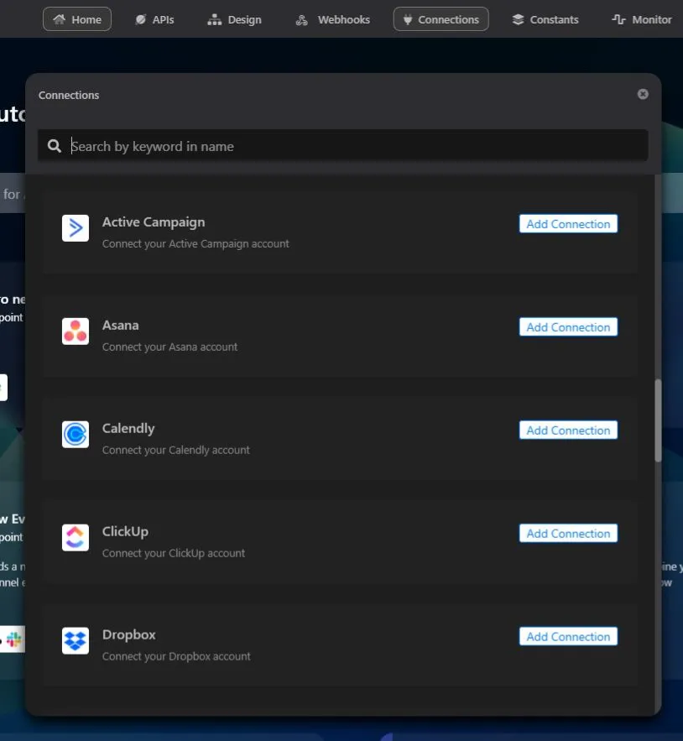683x741 pixels.
Task: Add a connection for Calendly
Action: [568, 430]
